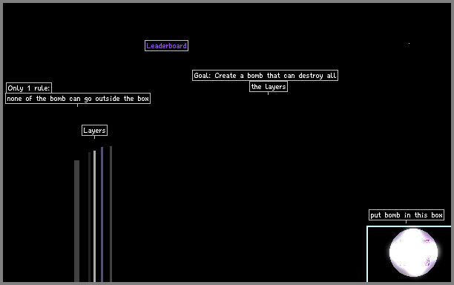Click empty space inside box beside bomb

[x=378, y=255]
